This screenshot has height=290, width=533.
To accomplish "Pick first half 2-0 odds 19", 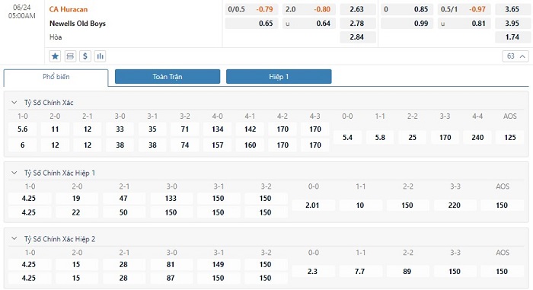I will [x=76, y=199].
